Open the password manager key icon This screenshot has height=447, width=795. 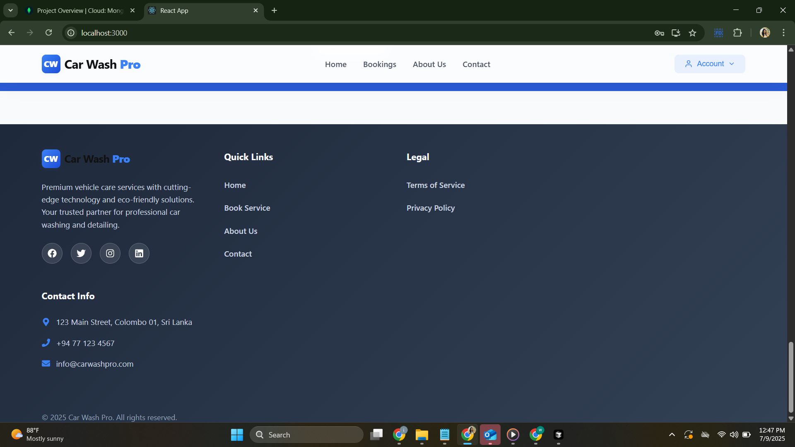point(659,33)
